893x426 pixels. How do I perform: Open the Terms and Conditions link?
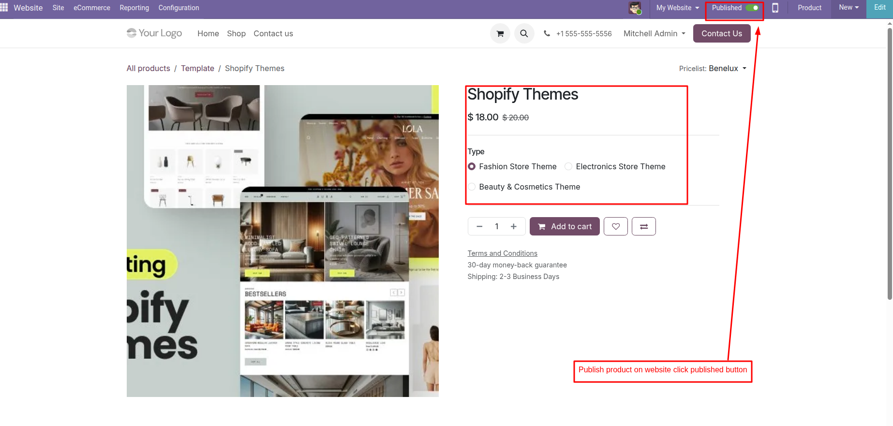[502, 253]
